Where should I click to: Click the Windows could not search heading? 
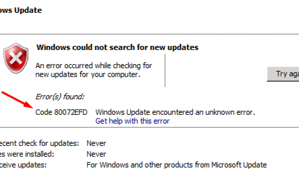[118, 47]
